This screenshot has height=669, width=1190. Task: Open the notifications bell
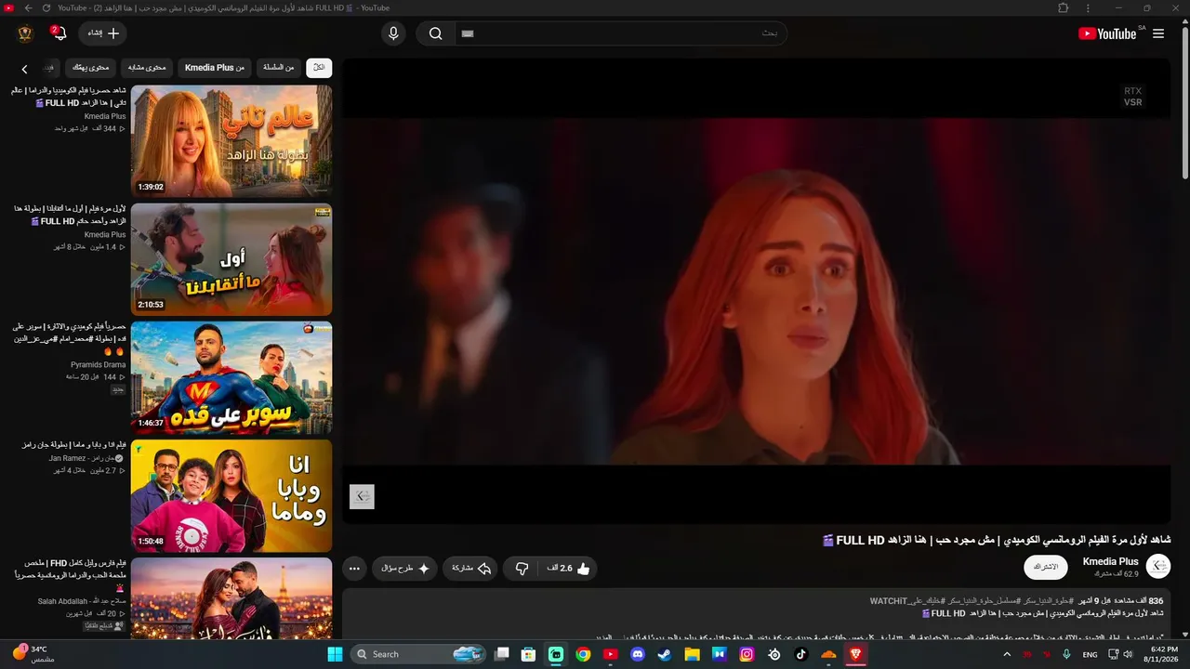coord(59,33)
